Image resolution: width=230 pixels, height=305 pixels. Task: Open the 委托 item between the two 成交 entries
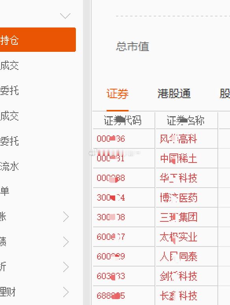9,91
